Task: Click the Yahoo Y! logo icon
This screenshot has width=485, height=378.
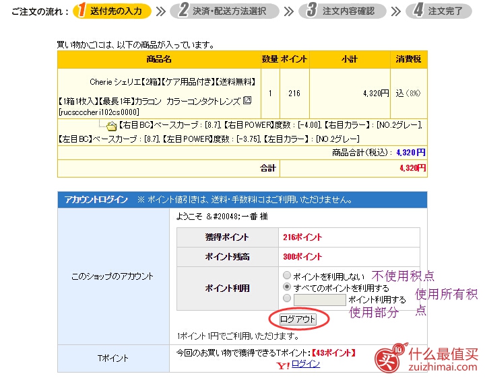Action: pyautogui.click(x=283, y=366)
